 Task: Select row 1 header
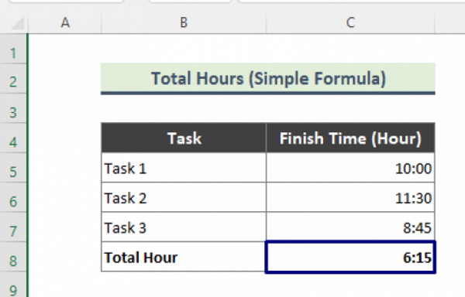click(13, 48)
